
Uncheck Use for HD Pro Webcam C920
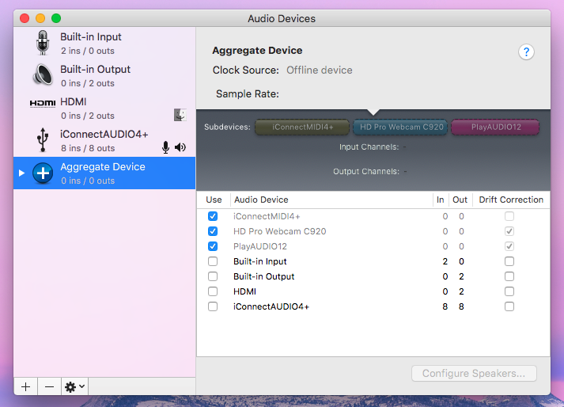[x=213, y=231]
